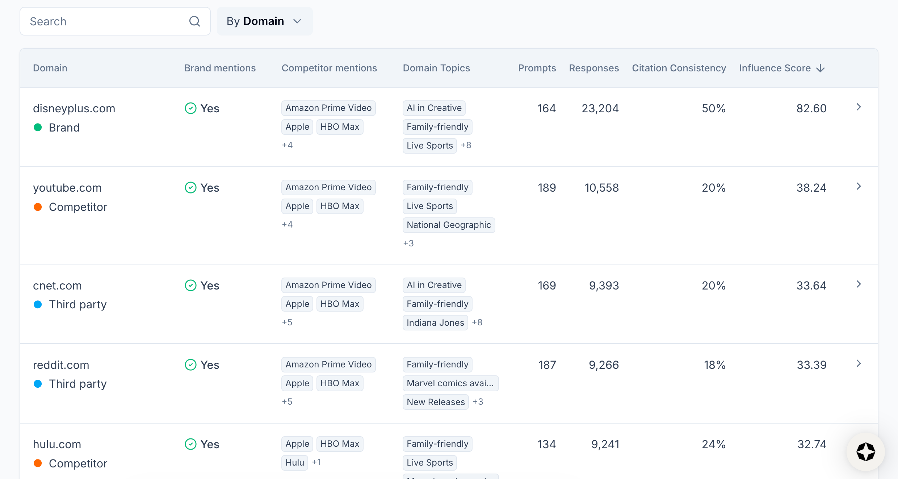The height and width of the screenshot is (479, 898).
Task: Expand the disneyplus.com row chevron
Action: pos(859,107)
